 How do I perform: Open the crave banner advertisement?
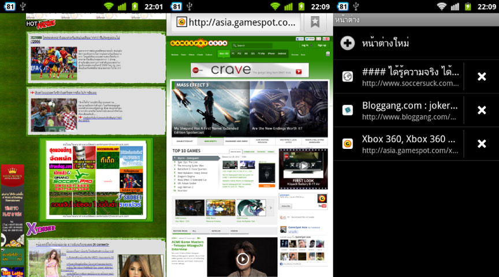click(x=249, y=70)
